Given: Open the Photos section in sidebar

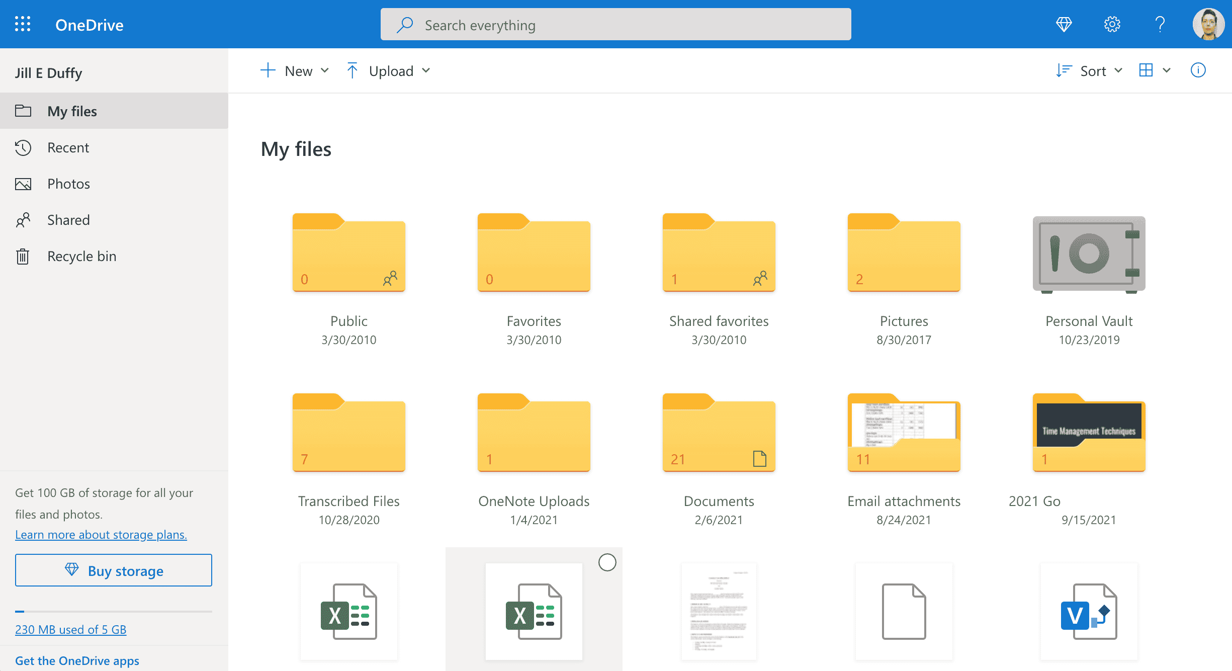Looking at the screenshot, I should 69,184.
